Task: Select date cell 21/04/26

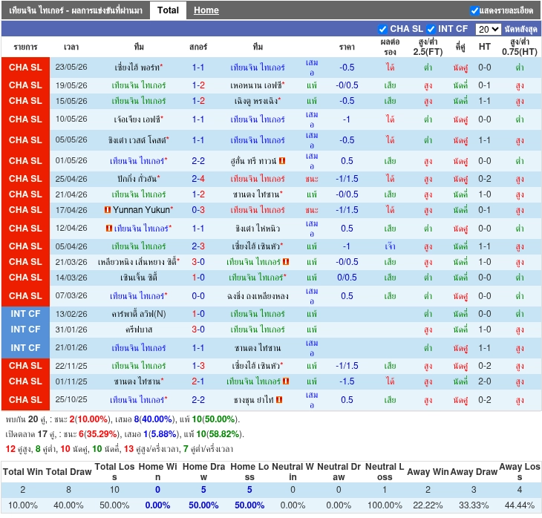Action: (71, 194)
